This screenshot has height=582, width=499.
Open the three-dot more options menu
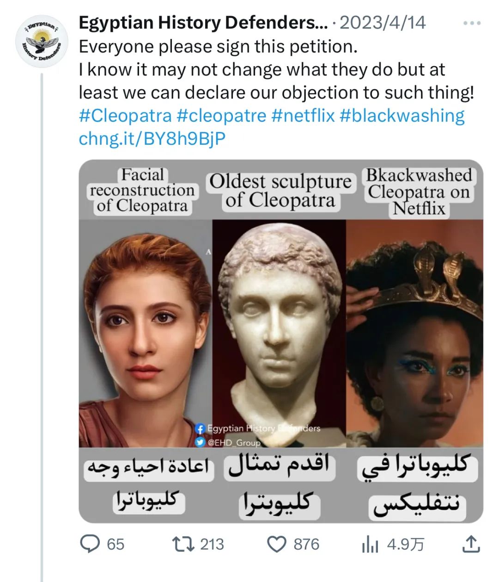click(x=472, y=23)
